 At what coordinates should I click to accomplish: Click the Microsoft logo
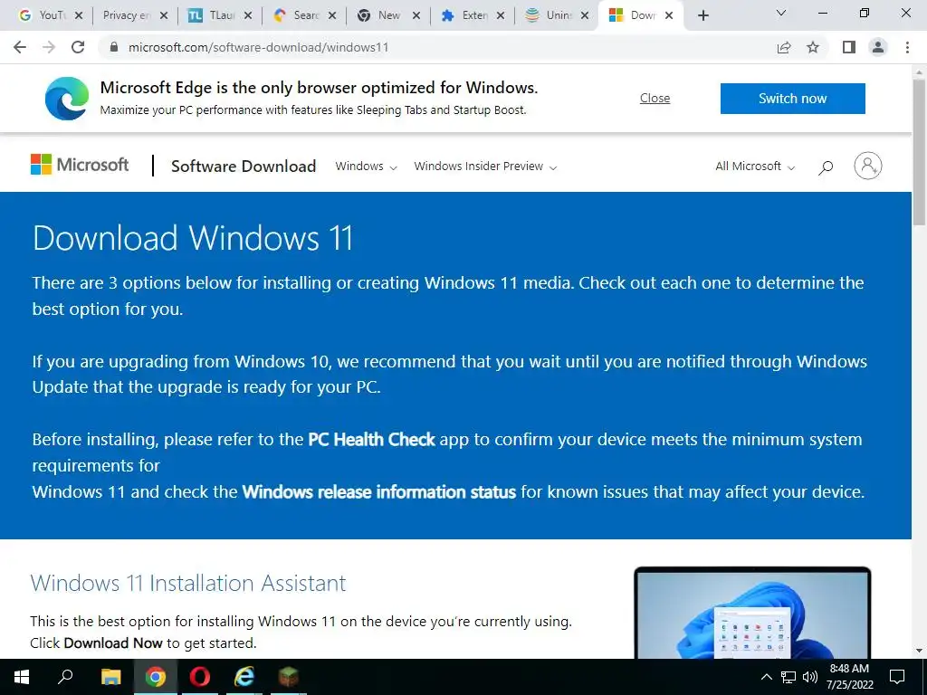click(x=80, y=165)
